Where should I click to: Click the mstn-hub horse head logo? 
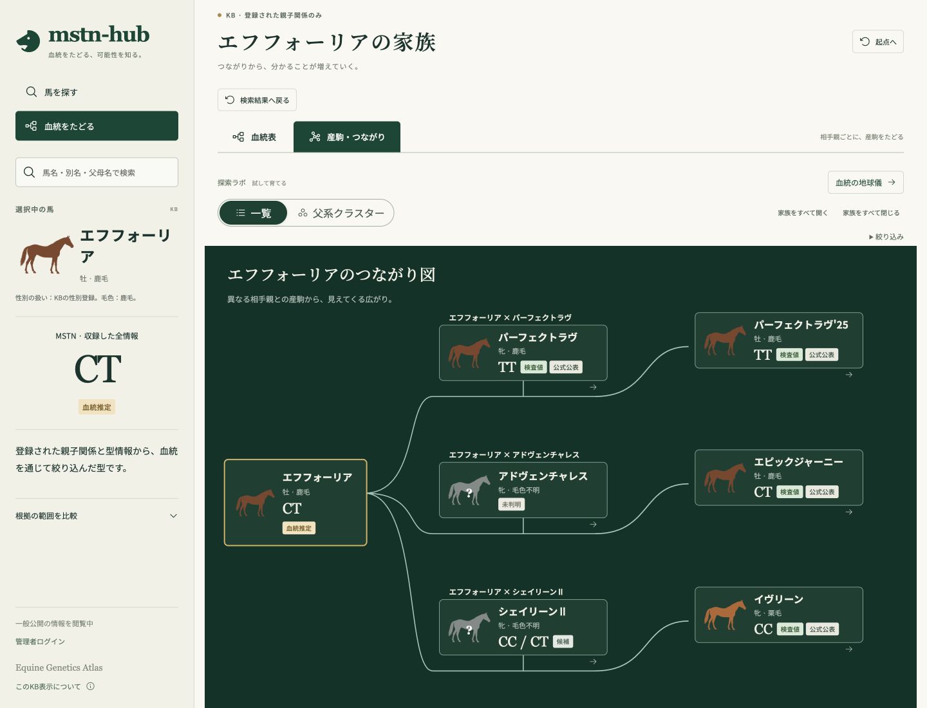tap(28, 41)
